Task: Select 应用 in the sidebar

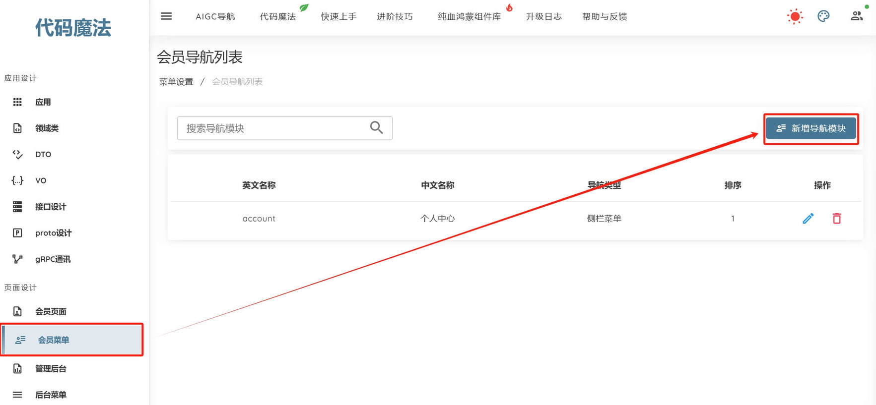Action: point(43,102)
